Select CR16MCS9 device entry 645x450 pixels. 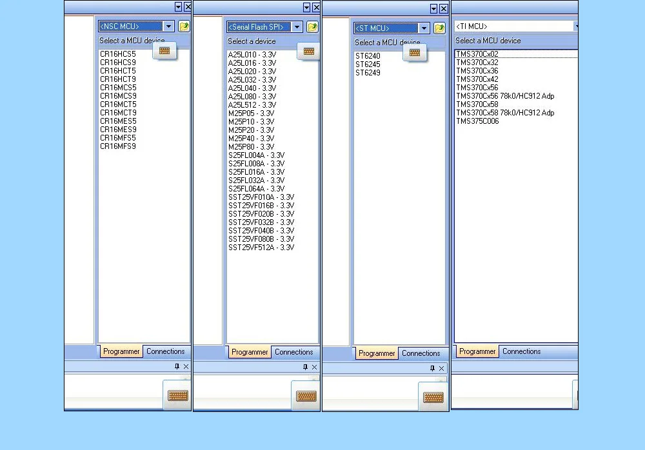pos(119,96)
